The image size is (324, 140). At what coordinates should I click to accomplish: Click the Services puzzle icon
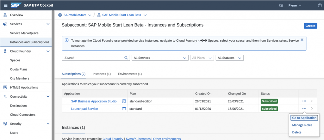(x=5, y=24)
